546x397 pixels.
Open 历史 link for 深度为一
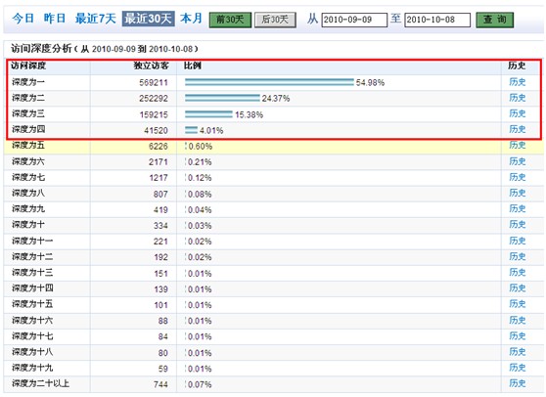pos(517,82)
